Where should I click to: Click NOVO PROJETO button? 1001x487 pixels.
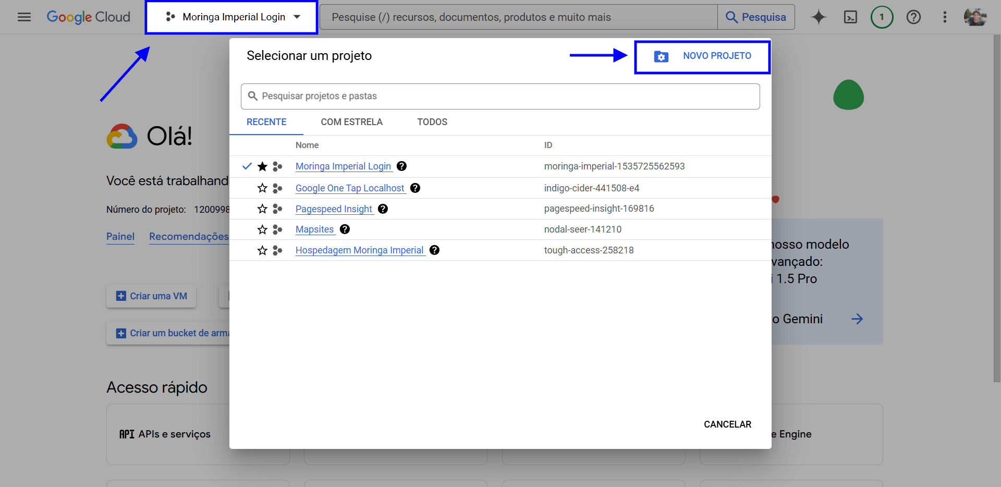point(702,56)
